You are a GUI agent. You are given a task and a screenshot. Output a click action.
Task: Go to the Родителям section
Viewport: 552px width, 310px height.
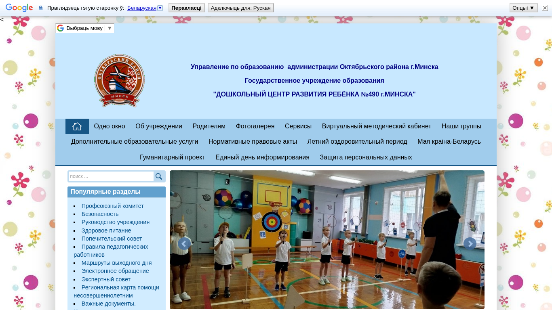209,126
